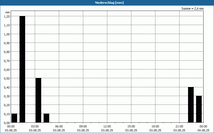Image resolution: width=214 pixels, height=133 pixels.
Task: Select the 18:00 time label
Action: coord(155,127)
